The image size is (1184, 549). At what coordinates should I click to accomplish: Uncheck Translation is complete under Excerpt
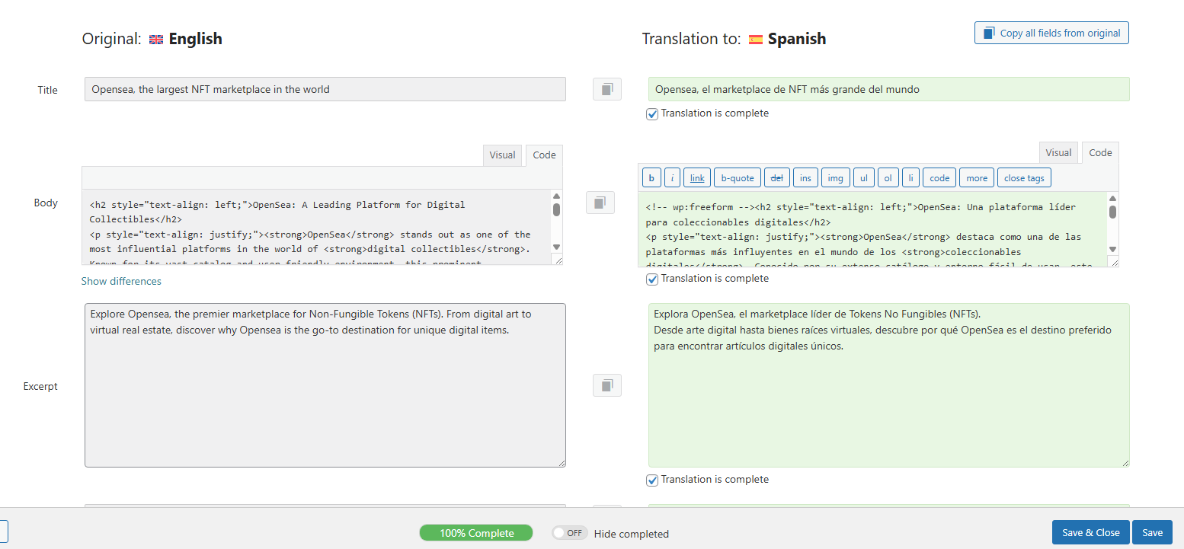coord(652,480)
